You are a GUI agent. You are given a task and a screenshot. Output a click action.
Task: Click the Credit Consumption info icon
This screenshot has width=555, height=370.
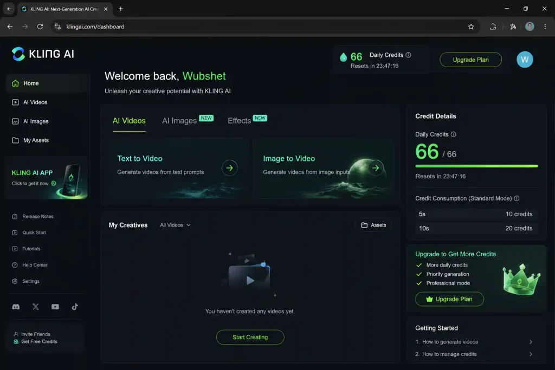coord(517,198)
